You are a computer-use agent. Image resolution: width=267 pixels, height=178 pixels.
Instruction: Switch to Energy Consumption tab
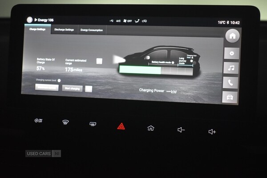click(x=91, y=30)
